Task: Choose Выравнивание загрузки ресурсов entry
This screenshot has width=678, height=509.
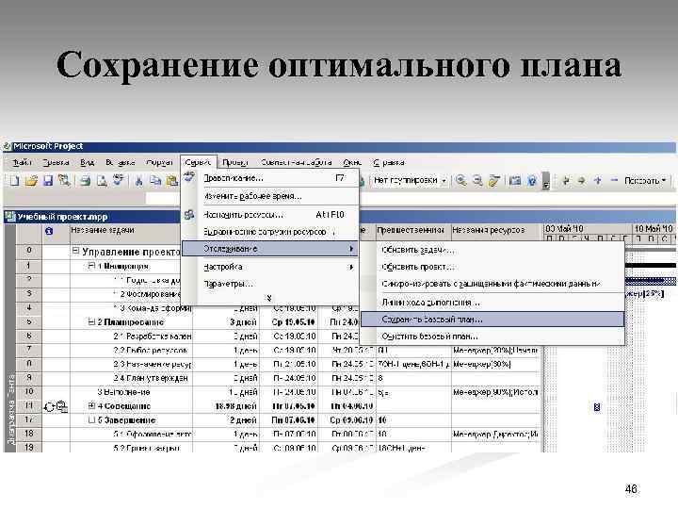Action: coord(269,232)
